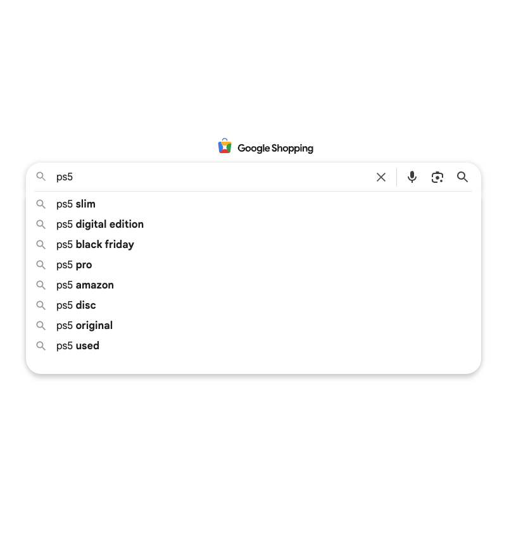Click the magnifier icon beside ps5 disc
Screen dimensions: 528x546
[x=41, y=305]
